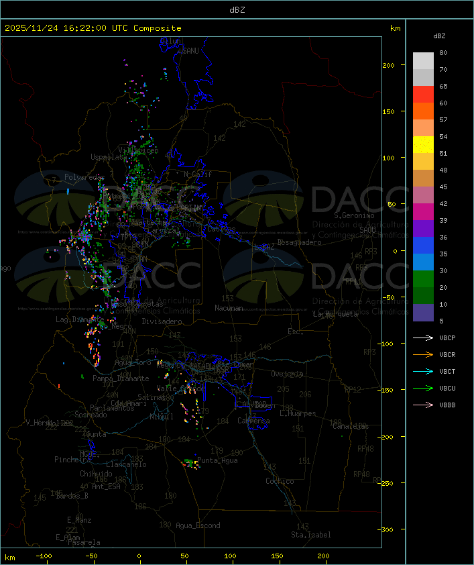Click the 150 tick on right axis

pos(388,111)
